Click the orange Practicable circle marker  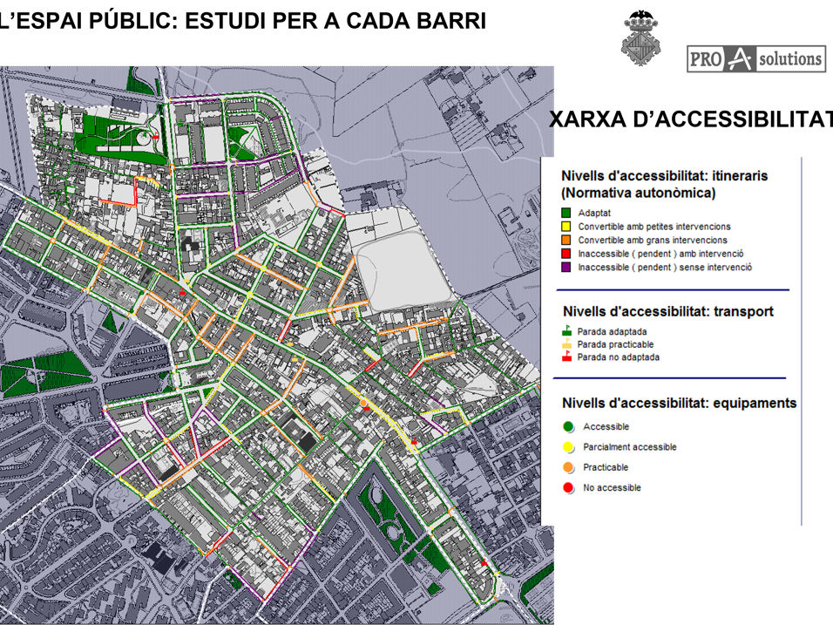[567, 467]
